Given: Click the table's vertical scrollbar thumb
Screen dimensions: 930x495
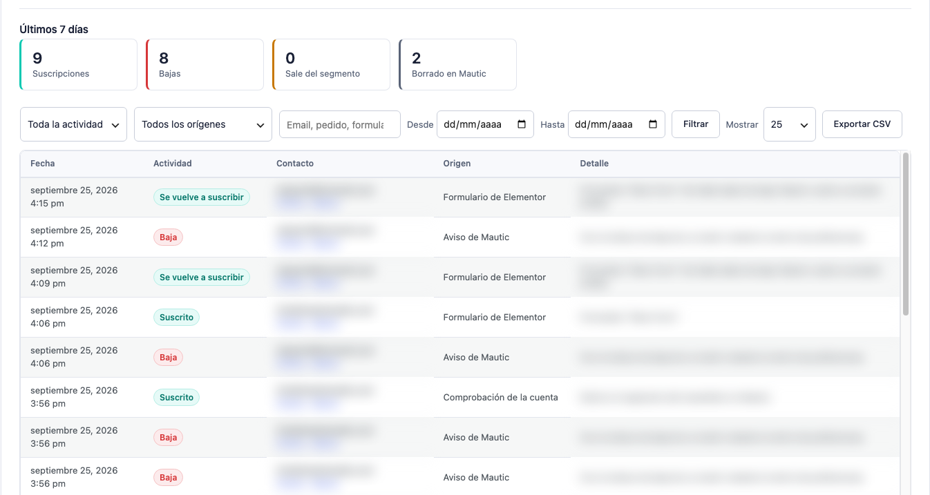Looking at the screenshot, I should click(906, 233).
